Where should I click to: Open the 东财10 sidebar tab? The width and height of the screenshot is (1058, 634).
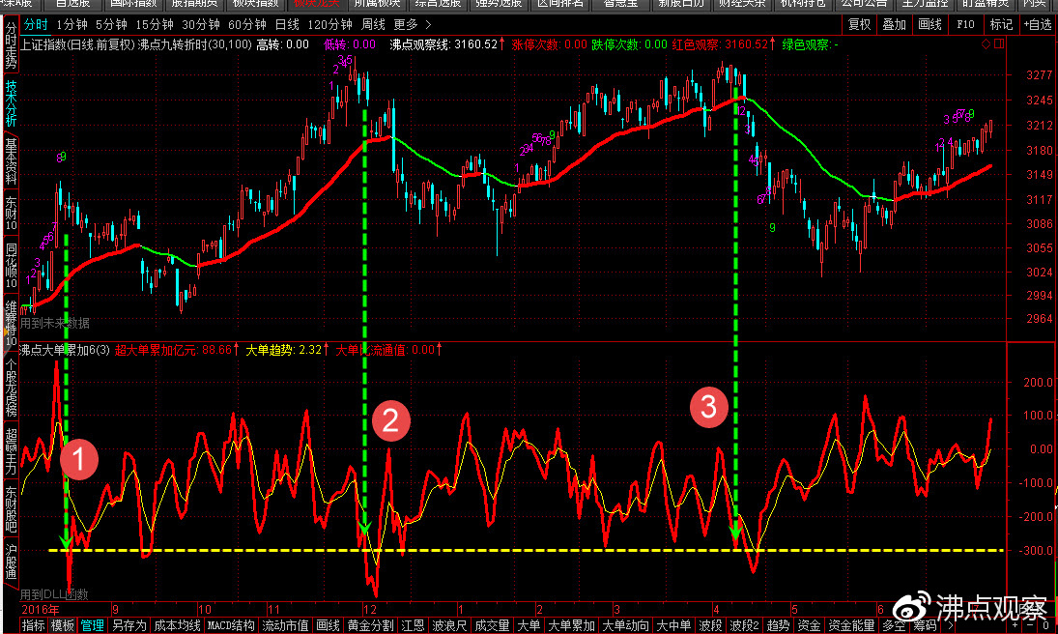(11, 212)
